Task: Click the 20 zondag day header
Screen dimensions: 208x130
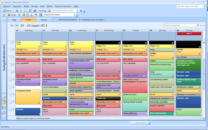Action: click(x=189, y=30)
